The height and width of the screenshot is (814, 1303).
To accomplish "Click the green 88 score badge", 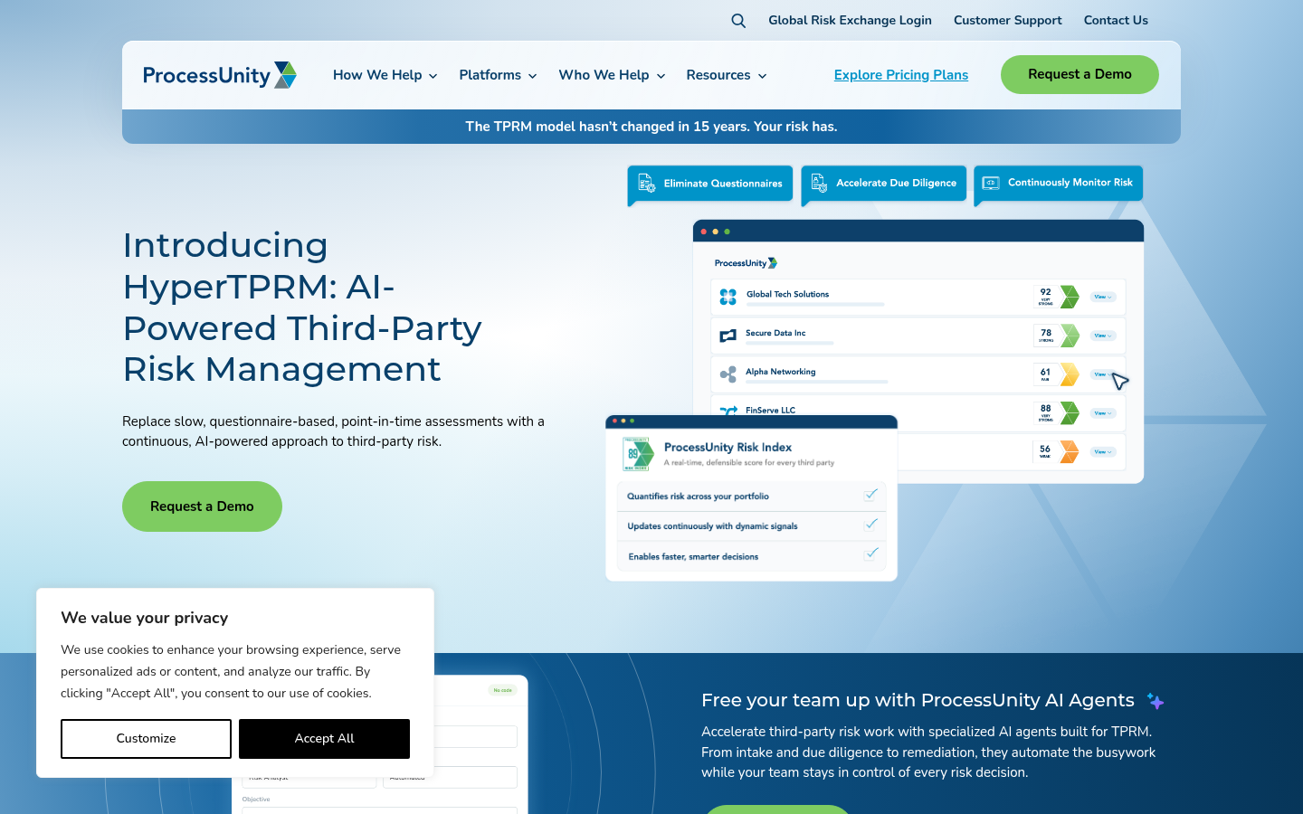I will pos(1057,413).
